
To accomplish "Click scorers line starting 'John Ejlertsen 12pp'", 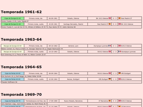I will tap(71, 104).
